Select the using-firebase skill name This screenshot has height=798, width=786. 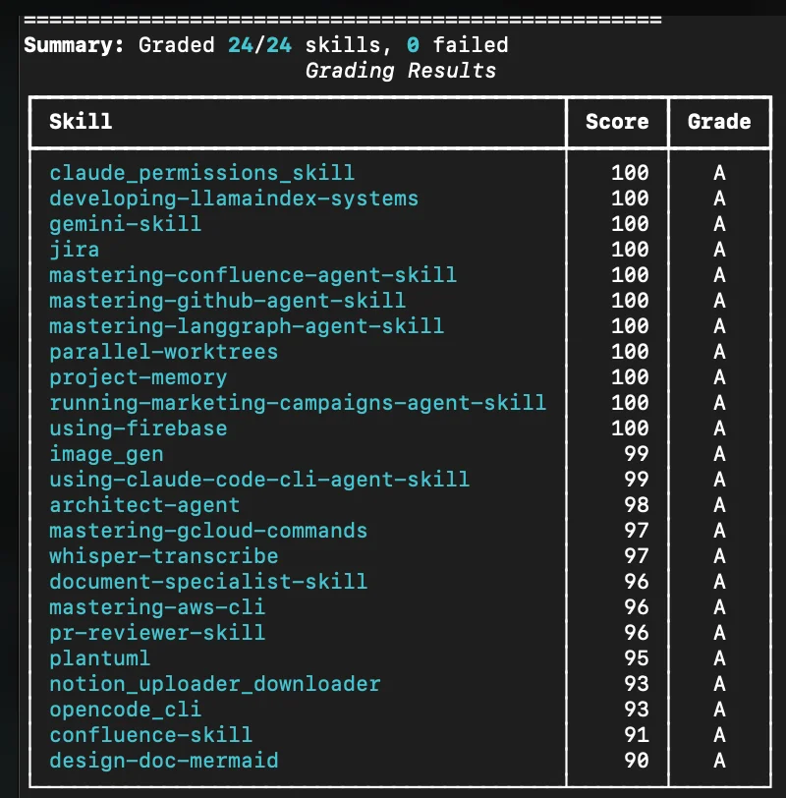138,428
